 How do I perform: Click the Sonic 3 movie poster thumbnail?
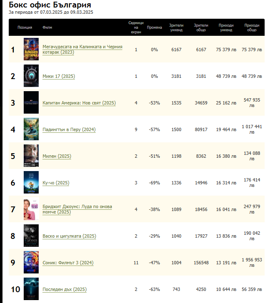coord(31,263)
